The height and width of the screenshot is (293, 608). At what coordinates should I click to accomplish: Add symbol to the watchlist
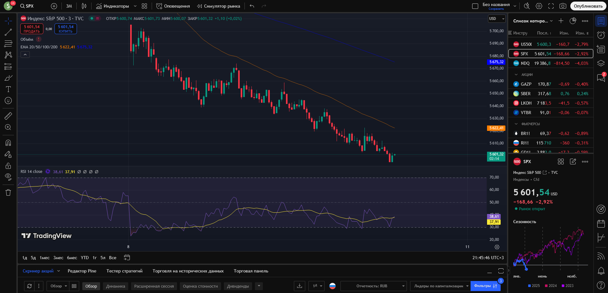point(561,21)
